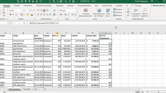The width and height of the screenshot is (166, 93).
Task: Decrease indent
Action: [47, 14]
